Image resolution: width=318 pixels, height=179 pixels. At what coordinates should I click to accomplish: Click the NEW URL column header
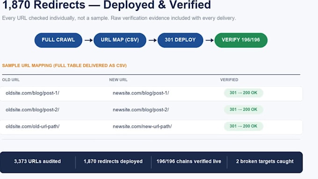118,79
